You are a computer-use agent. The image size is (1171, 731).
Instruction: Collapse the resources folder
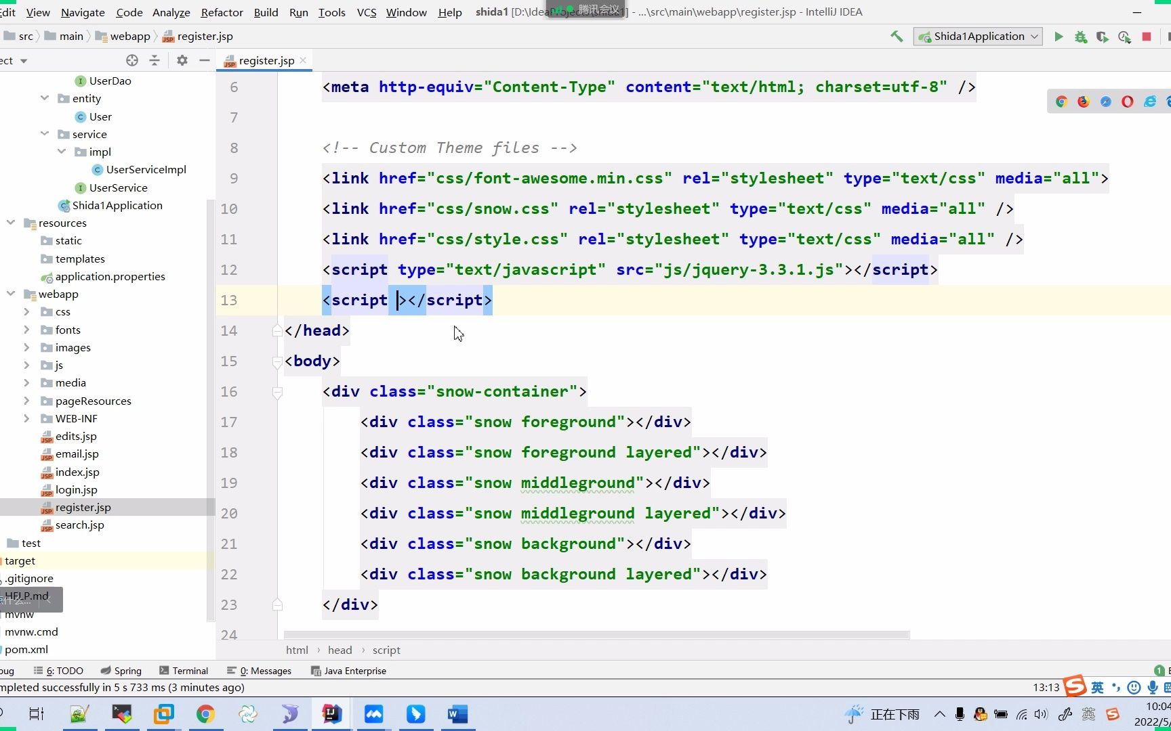[x=11, y=223]
